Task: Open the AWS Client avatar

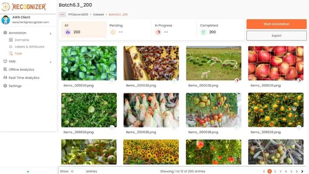Action: pos(6,20)
